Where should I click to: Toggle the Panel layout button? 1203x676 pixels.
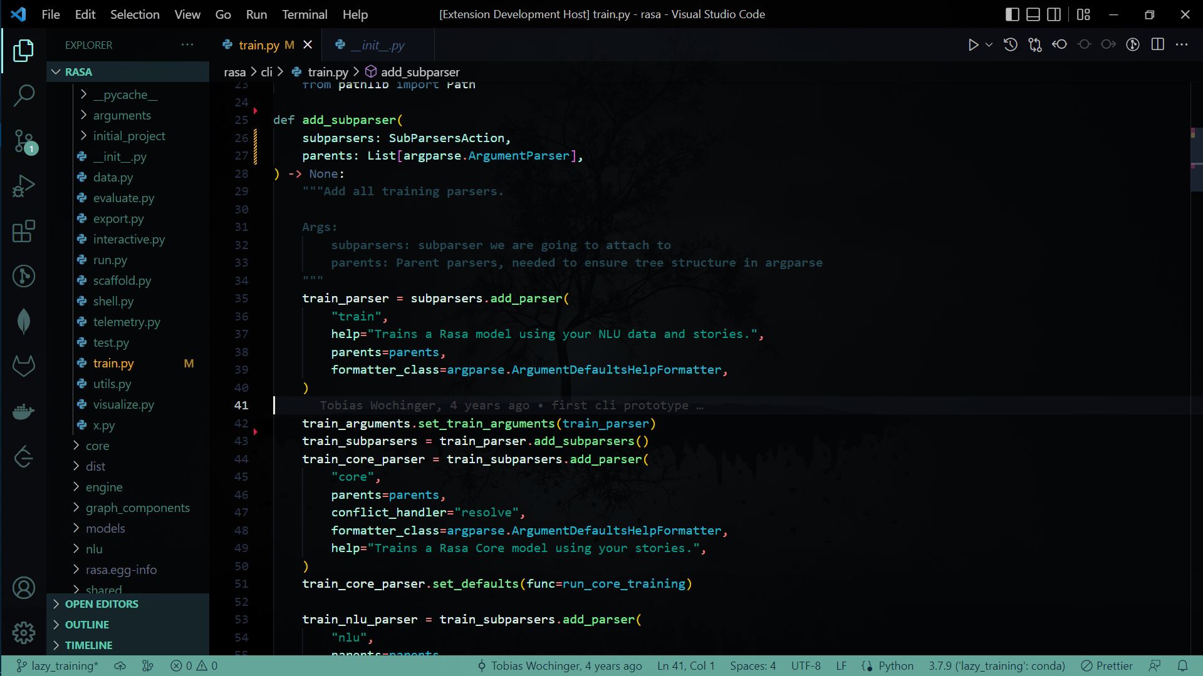(x=1033, y=14)
